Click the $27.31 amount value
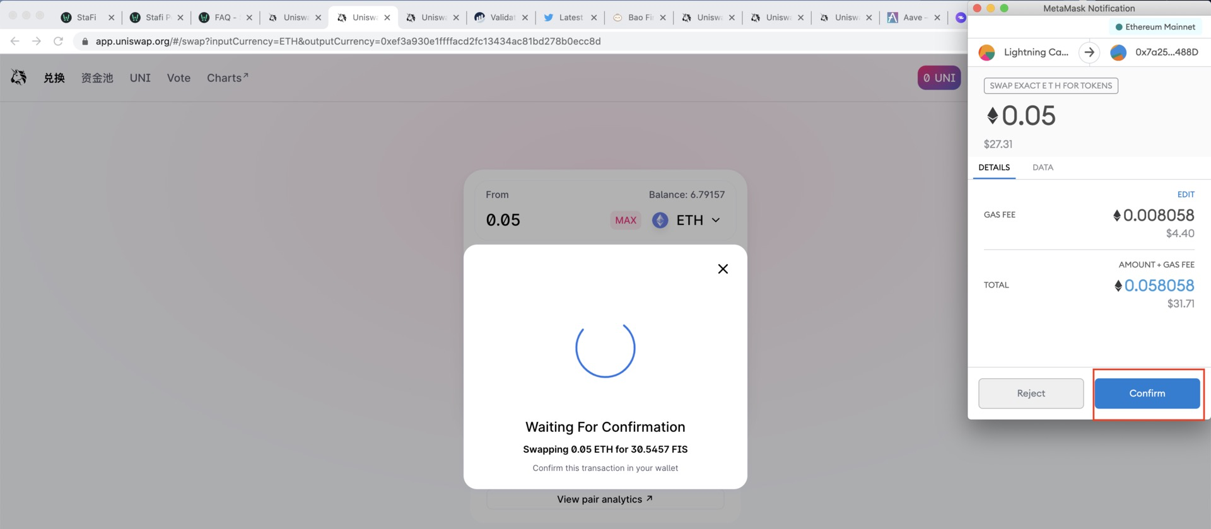Image resolution: width=1211 pixels, height=529 pixels. click(x=998, y=144)
